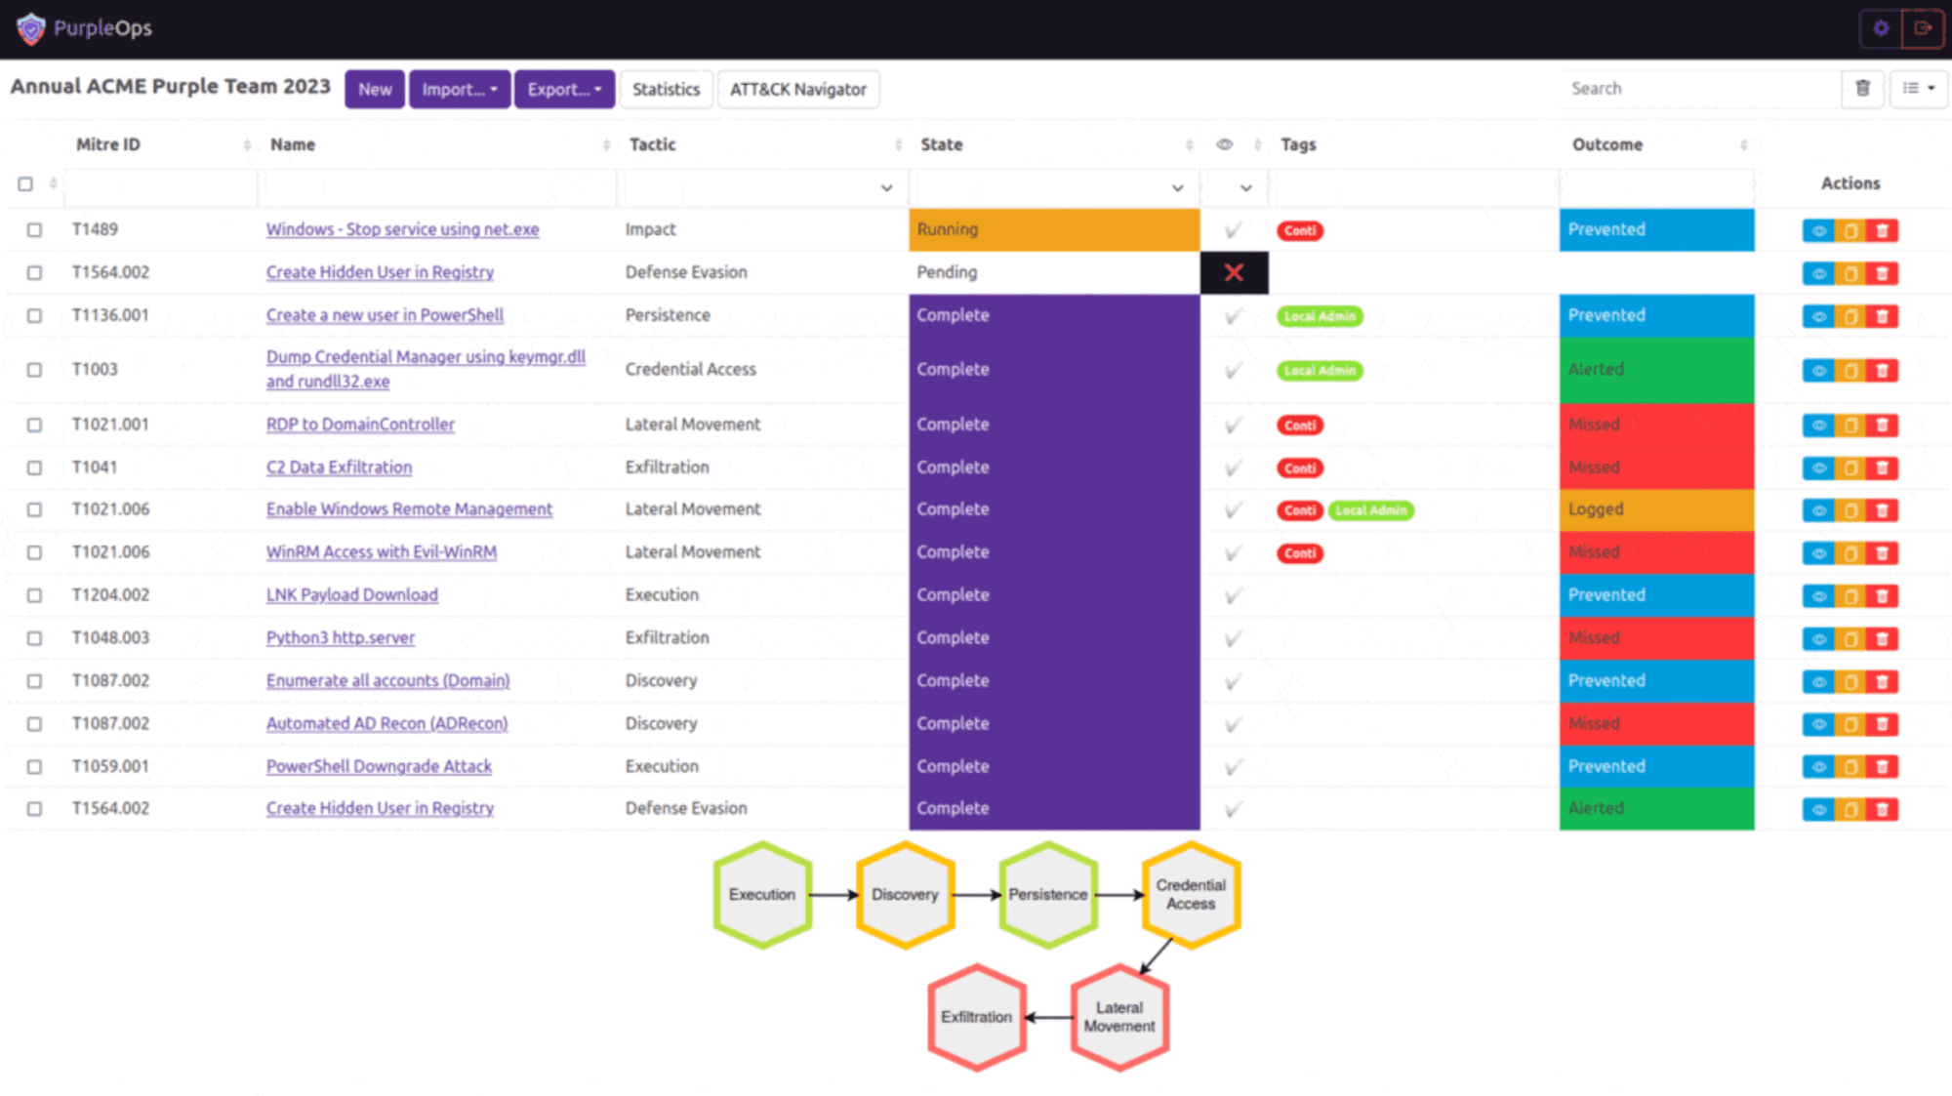This screenshot has width=1952, height=1096.
Task: Copy the C2 Data Exfiltration row
Action: [1850, 468]
